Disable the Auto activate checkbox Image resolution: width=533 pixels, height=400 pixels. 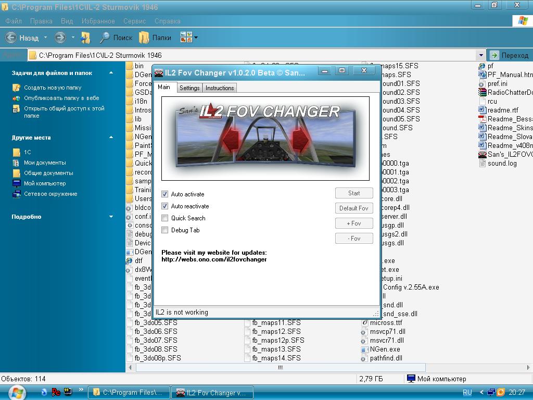tap(165, 194)
